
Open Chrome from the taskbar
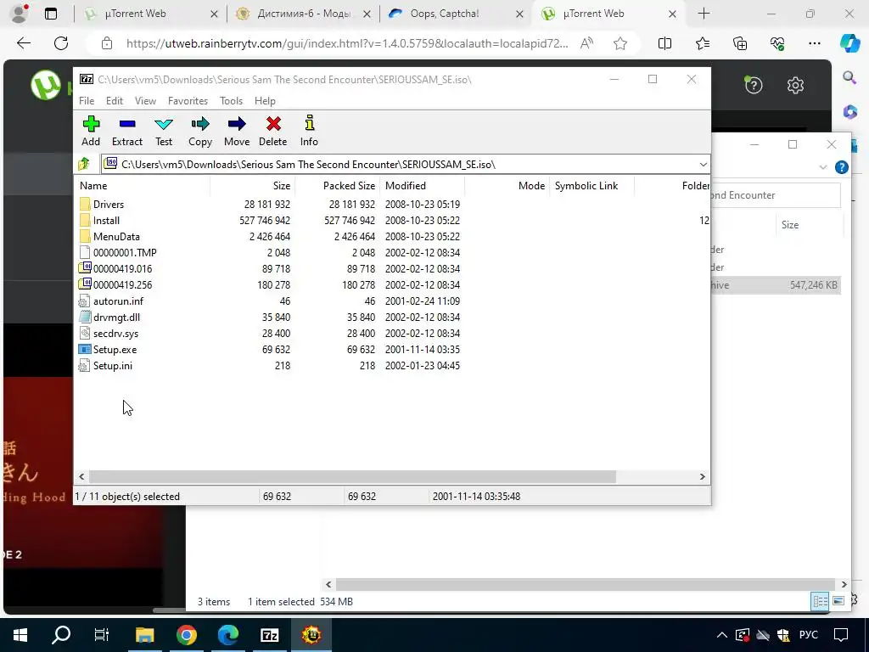(x=187, y=635)
